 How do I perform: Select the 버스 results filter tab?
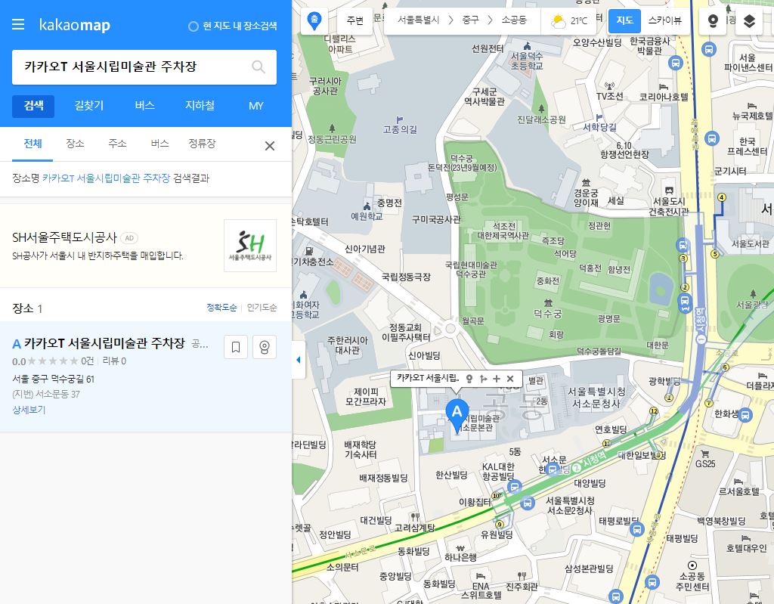point(160,144)
